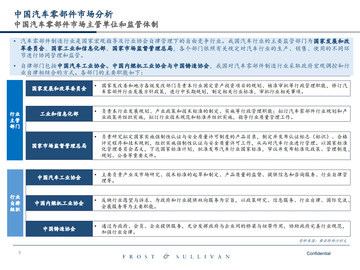Click the 中国内燃机工业协会 header cell
This screenshot has width=360, height=270.
click(x=59, y=203)
